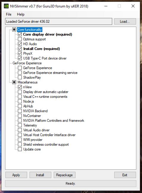Viewport: 142px width, 193px height.
Task: Enable Shield wireless controller support checkbox
Action: (x=20, y=145)
